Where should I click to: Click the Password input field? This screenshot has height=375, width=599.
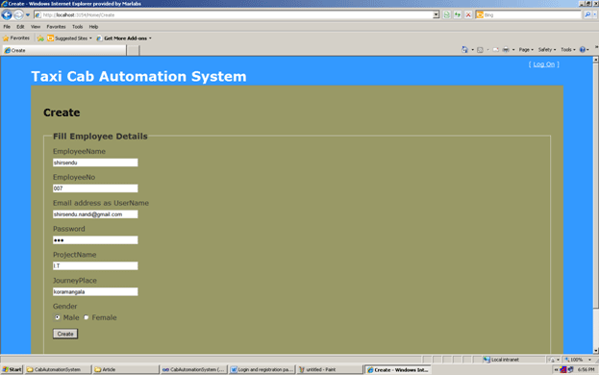[x=95, y=240]
